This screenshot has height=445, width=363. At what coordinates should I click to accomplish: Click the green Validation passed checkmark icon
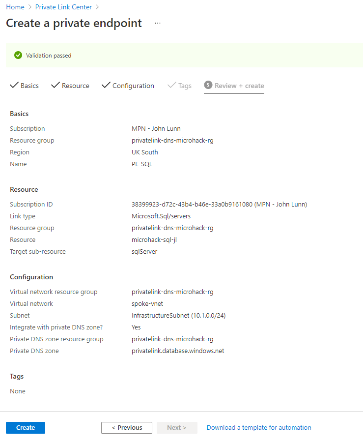pyautogui.click(x=18, y=55)
